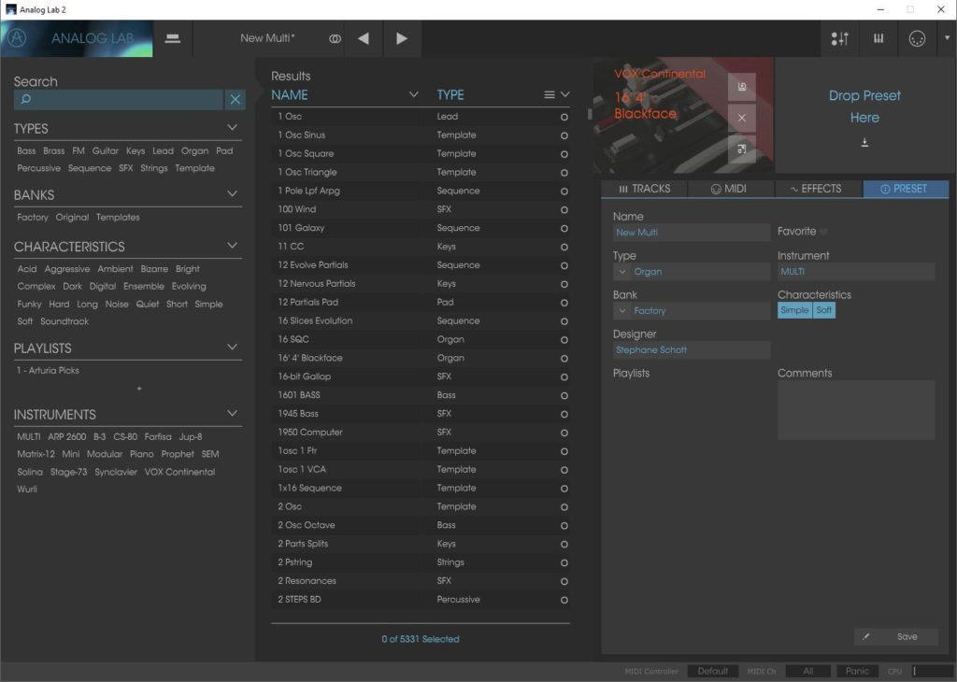Click the panel divider scrollbar handle
Viewport: 957px width, 682px height.
click(x=590, y=114)
